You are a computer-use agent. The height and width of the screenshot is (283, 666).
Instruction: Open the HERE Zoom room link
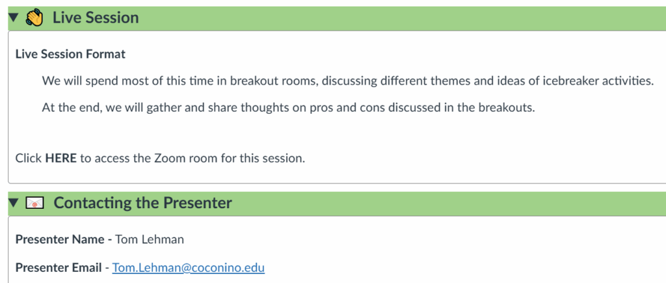[60, 159]
